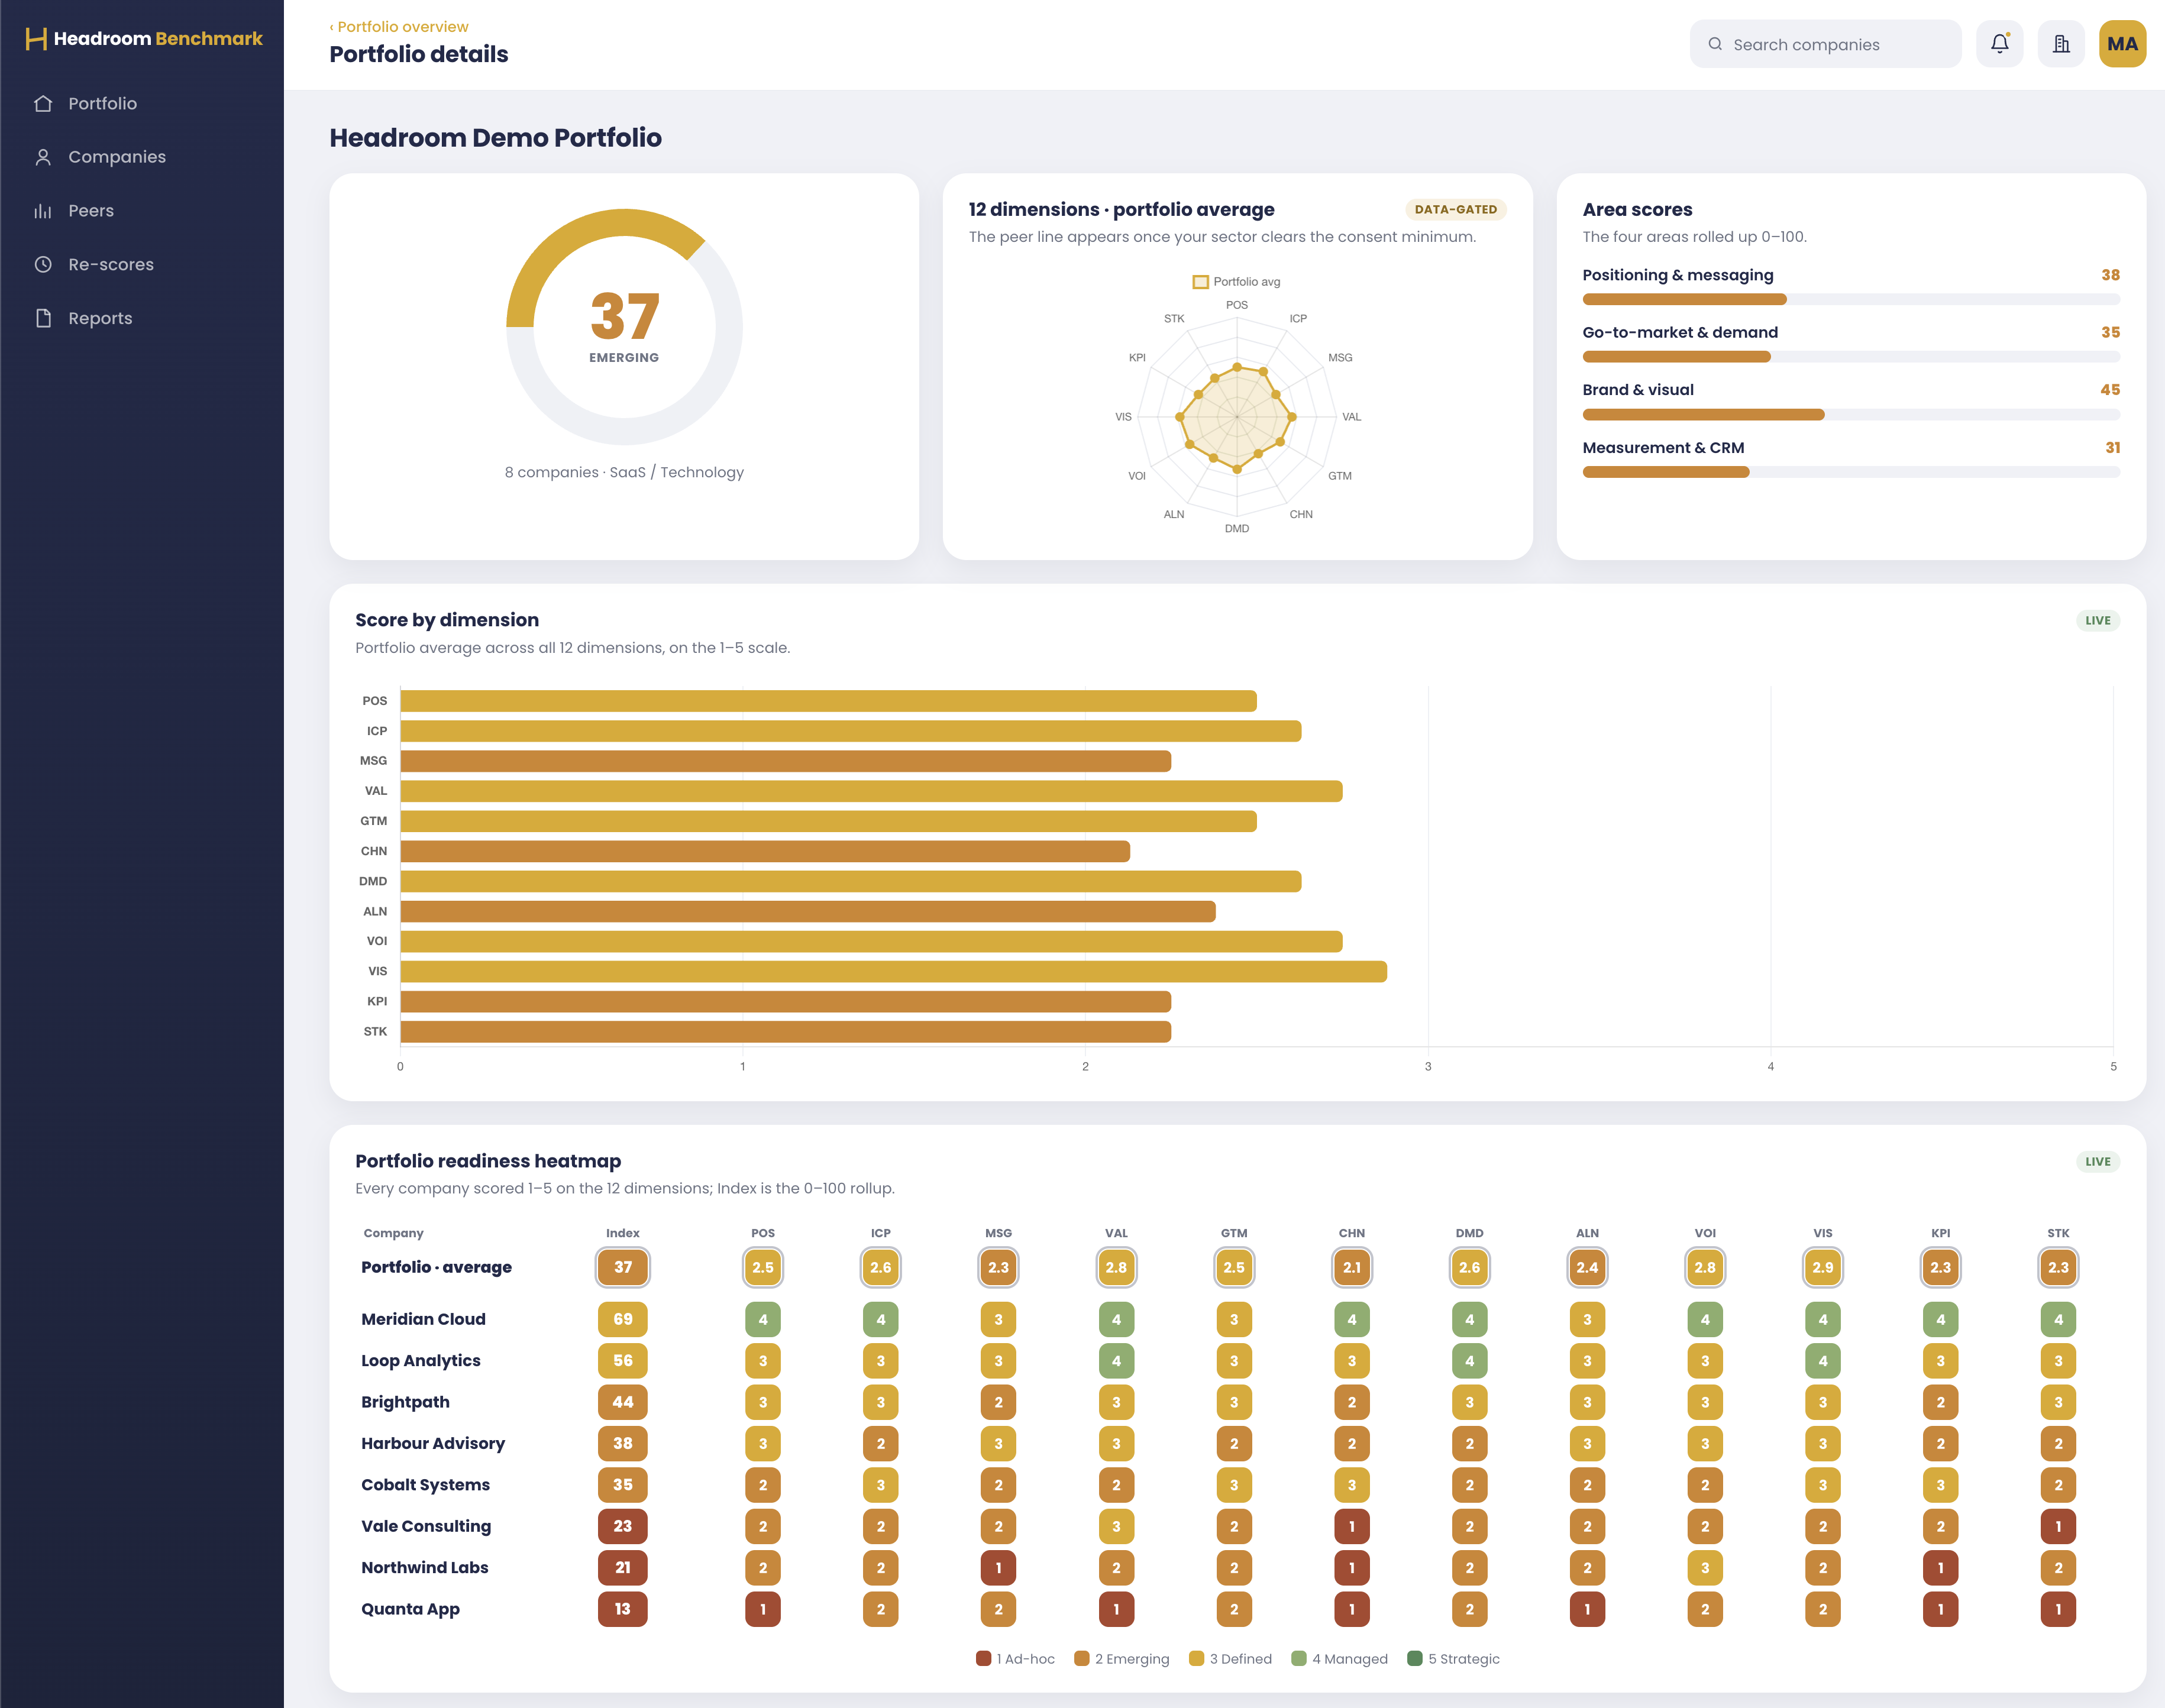Image resolution: width=2165 pixels, height=1708 pixels.
Task: Click the Measurement & CRM progress bar
Action: pyautogui.click(x=1850, y=473)
